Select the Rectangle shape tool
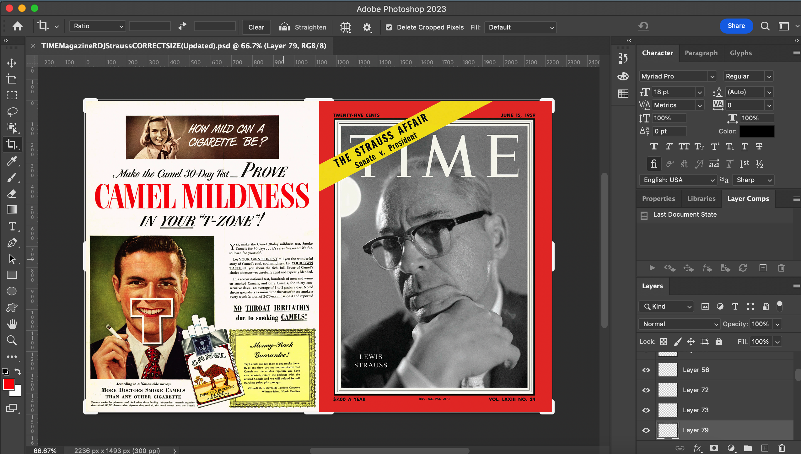The width and height of the screenshot is (801, 454). (12, 275)
